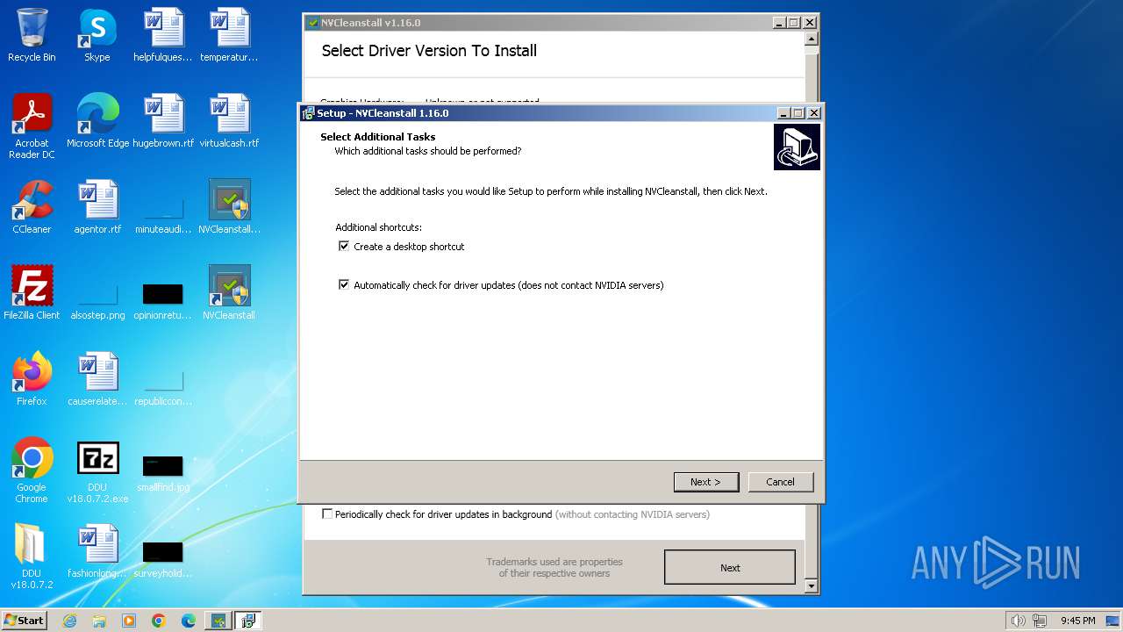Launch Firefox from the desktop

click(32, 379)
